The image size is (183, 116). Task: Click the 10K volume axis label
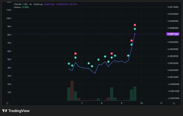9,92
